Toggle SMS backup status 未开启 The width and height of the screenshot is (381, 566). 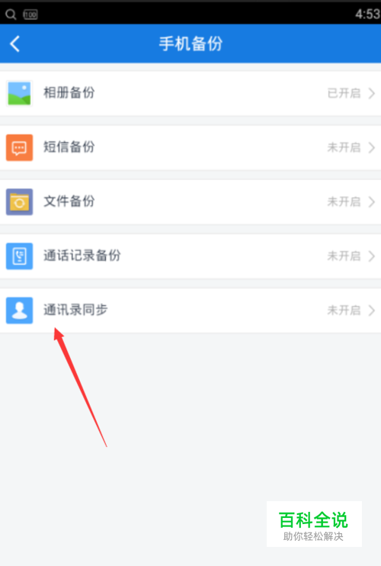click(x=344, y=147)
